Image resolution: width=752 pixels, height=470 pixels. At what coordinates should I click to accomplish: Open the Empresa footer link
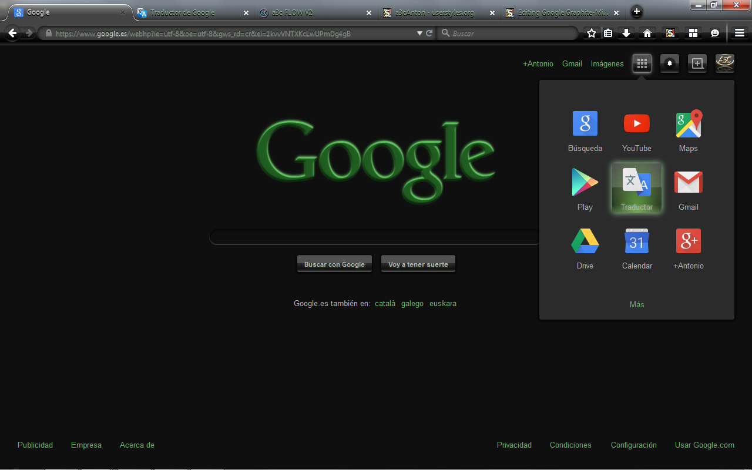86,445
